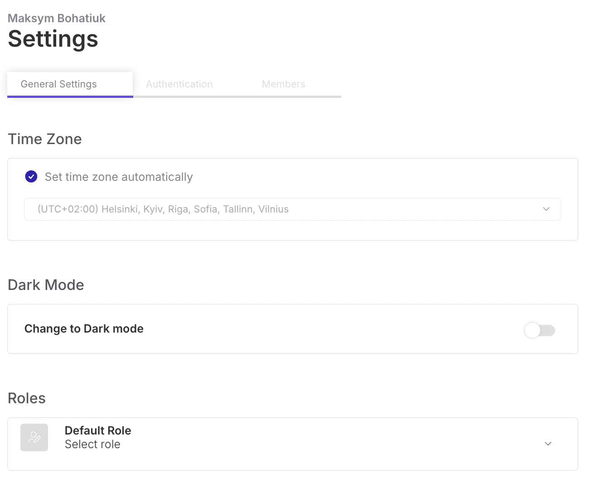The height and width of the screenshot is (483, 609).
Task: Select the General Settings tab
Action: 59,84
